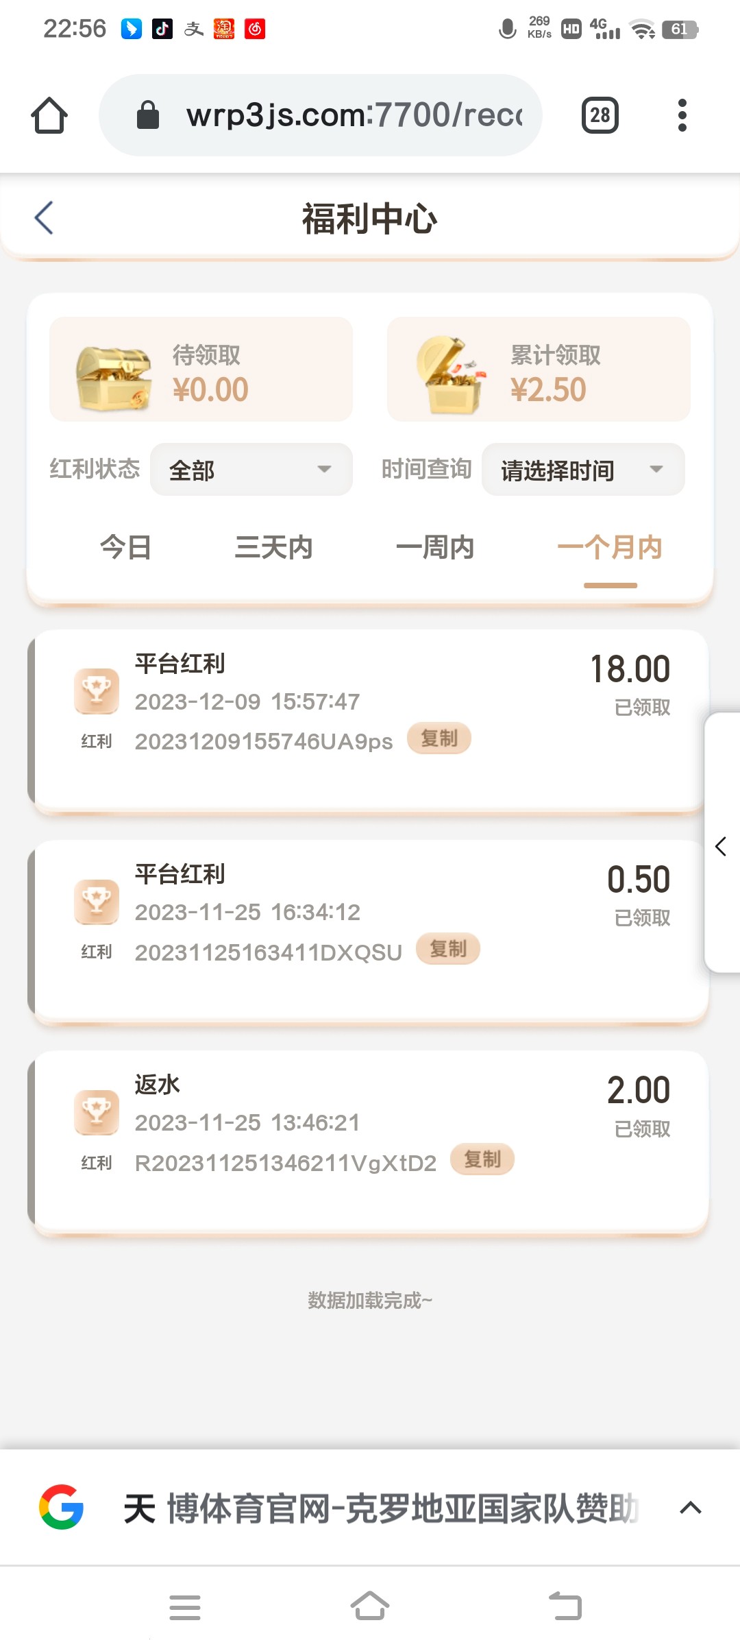740x1651 pixels.
Task: Tap the trophy icon of the 18.00 bonus
Action: tap(96, 690)
